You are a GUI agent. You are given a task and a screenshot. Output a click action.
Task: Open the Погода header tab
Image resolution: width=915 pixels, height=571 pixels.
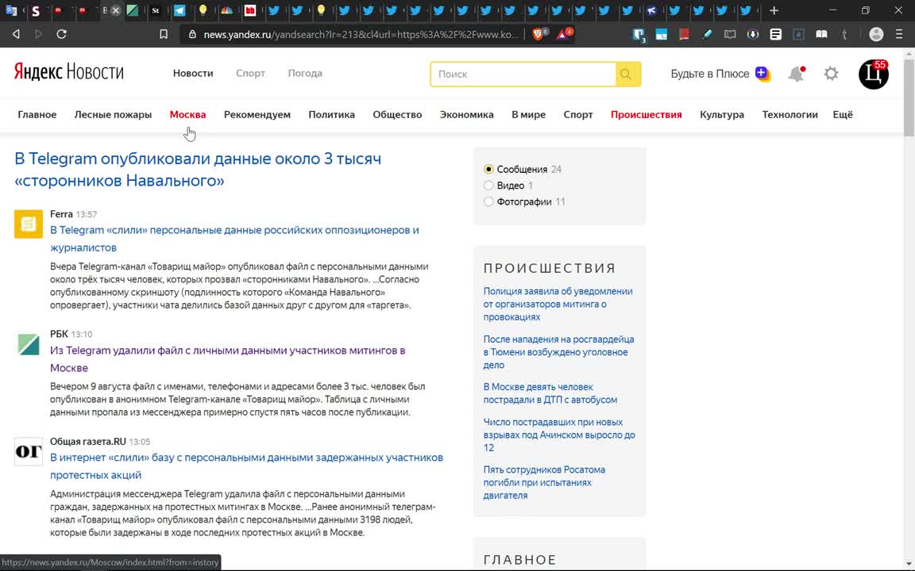coord(305,74)
